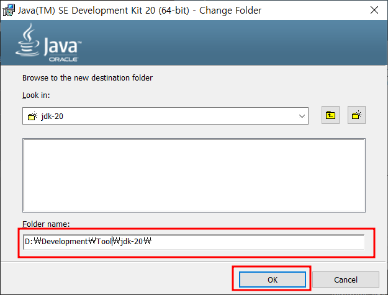The image size is (388, 295).
Task: Click the empty folder listing area
Action: 194,175
